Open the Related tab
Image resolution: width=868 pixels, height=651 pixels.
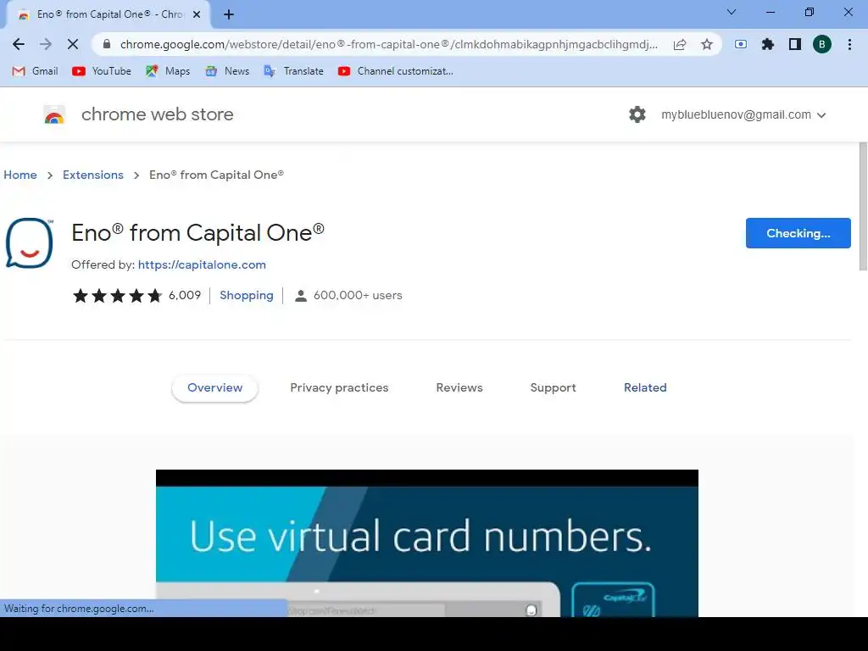pos(645,387)
